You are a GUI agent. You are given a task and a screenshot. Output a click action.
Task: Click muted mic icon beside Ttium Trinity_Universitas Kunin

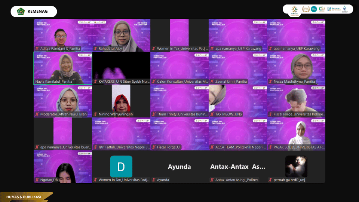[x=154, y=114]
